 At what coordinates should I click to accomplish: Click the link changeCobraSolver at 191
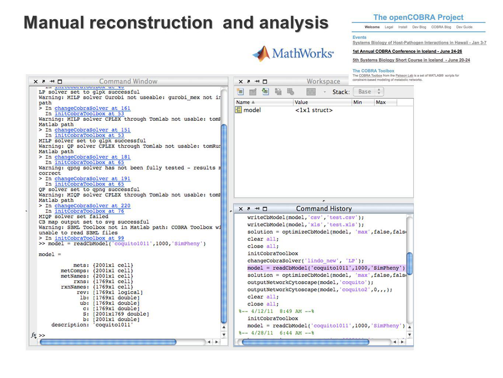(x=92, y=179)
